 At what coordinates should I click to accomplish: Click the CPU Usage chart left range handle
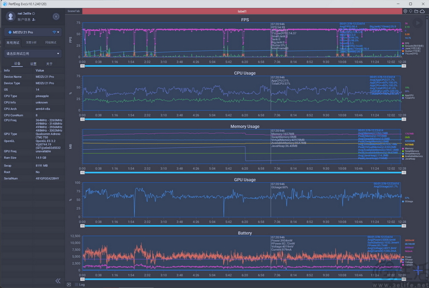click(82, 119)
